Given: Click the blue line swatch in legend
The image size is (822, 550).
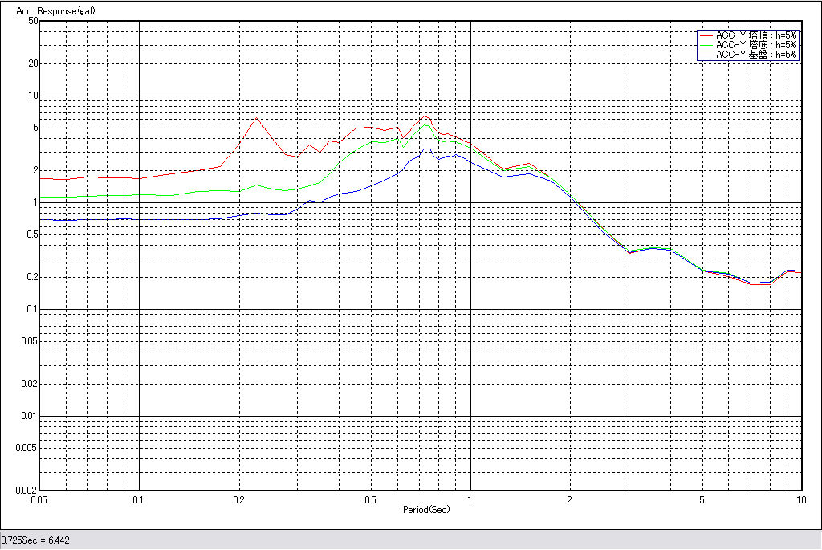Looking at the screenshot, I should tap(706, 55).
